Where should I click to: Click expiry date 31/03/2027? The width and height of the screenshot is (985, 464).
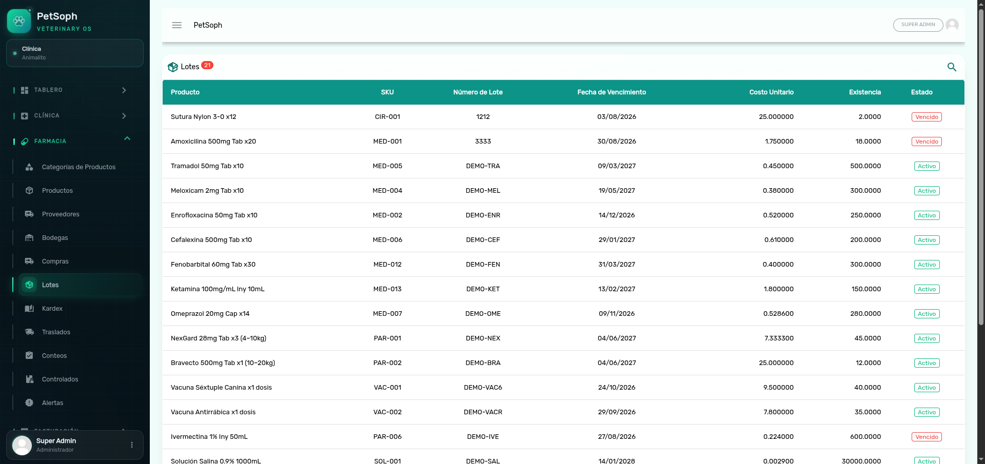coord(617,265)
